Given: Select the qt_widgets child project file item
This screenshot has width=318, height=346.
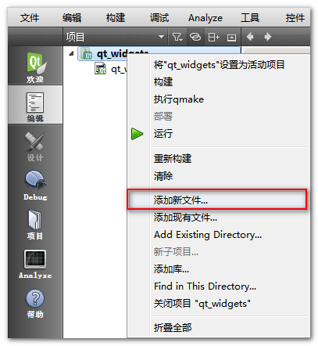Looking at the screenshot, I should (x=111, y=69).
